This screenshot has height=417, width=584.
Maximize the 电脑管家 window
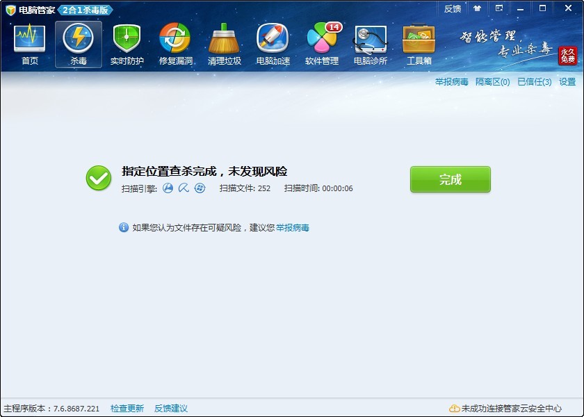click(x=543, y=8)
